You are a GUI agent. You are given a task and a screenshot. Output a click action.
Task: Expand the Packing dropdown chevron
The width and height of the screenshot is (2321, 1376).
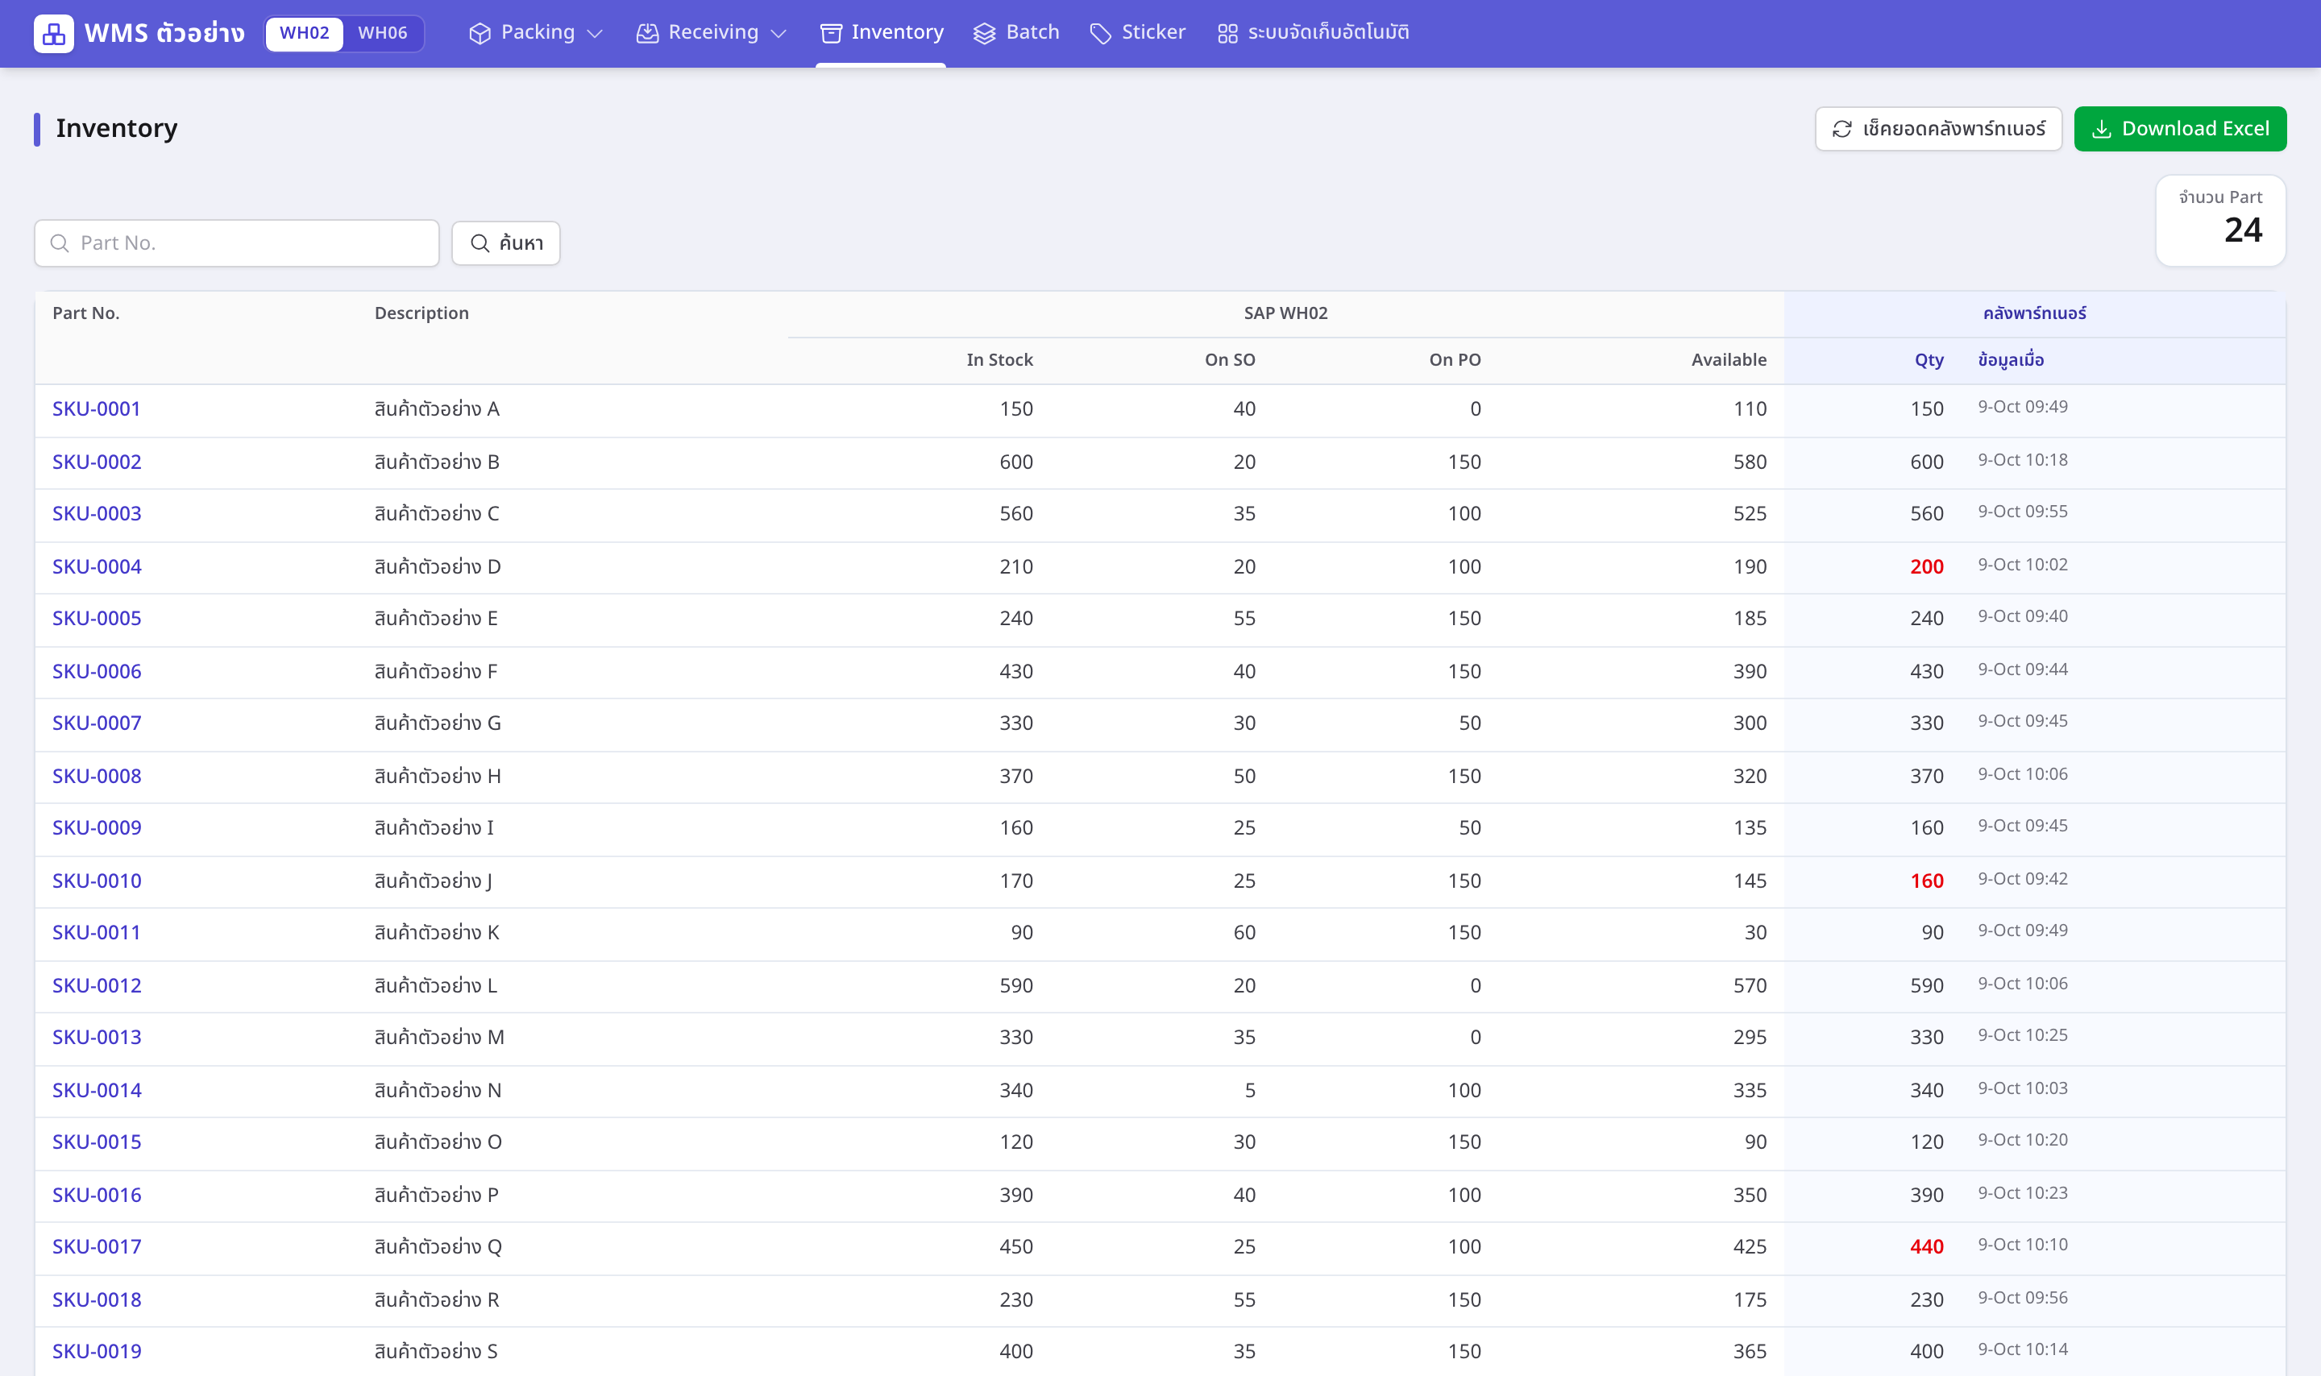click(x=596, y=35)
